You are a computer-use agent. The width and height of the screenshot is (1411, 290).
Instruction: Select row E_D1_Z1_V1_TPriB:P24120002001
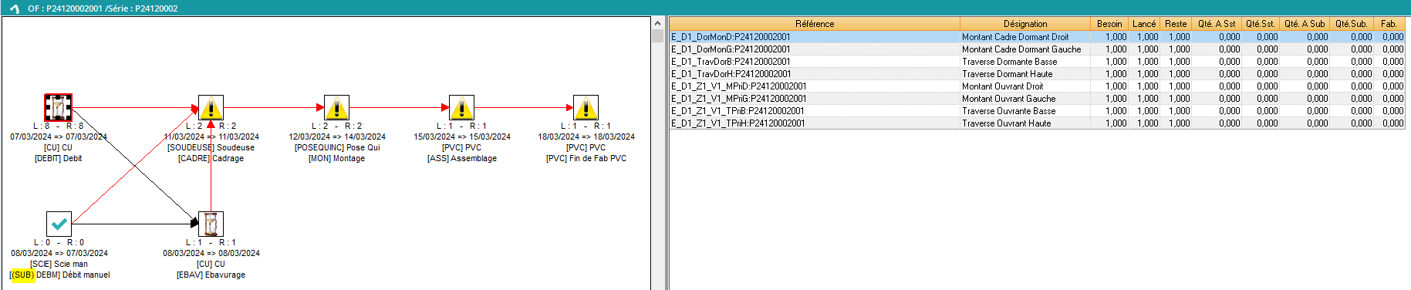pos(1037,110)
